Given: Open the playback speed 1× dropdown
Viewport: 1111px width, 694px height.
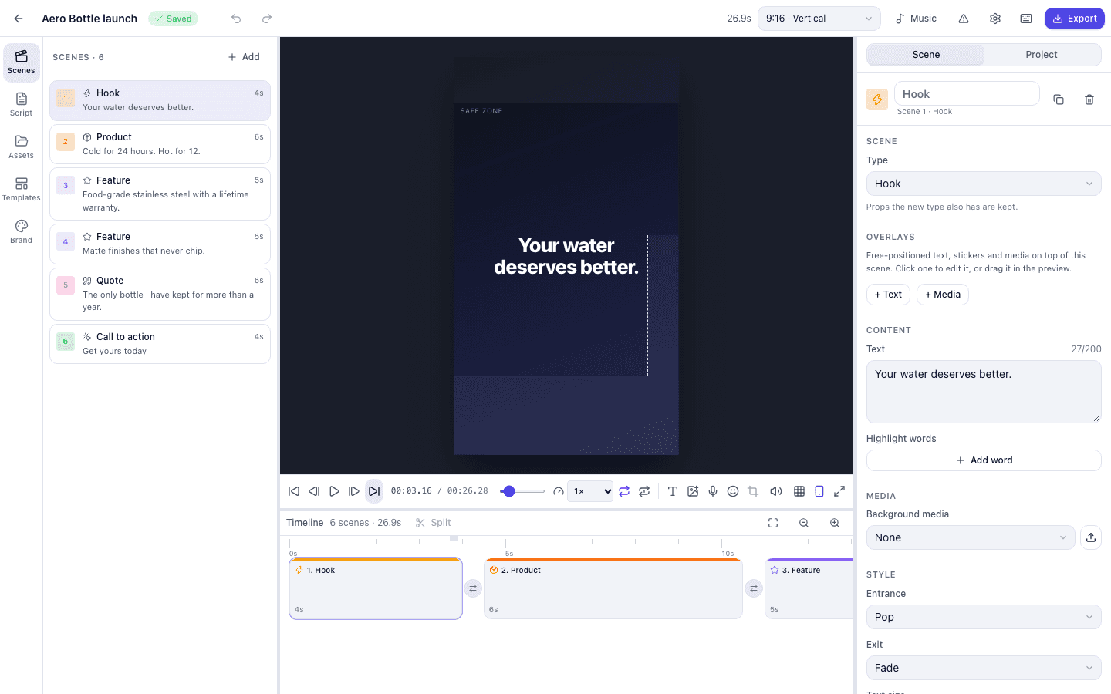Looking at the screenshot, I should (590, 491).
